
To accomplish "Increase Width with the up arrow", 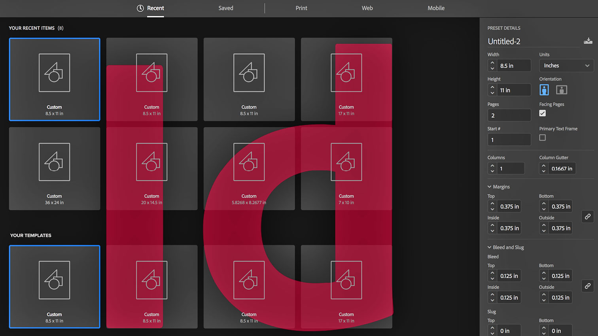I will point(492,62).
